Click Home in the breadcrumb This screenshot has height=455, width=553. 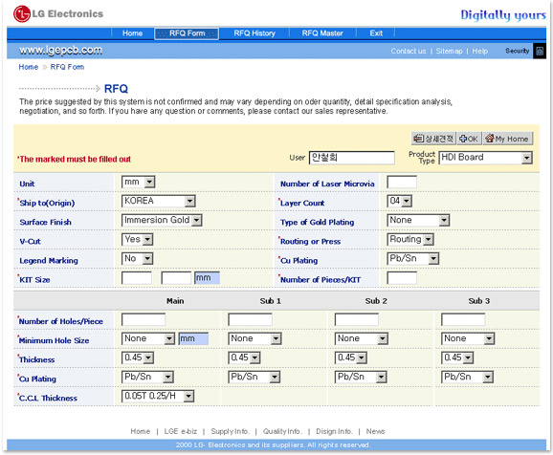tap(28, 67)
